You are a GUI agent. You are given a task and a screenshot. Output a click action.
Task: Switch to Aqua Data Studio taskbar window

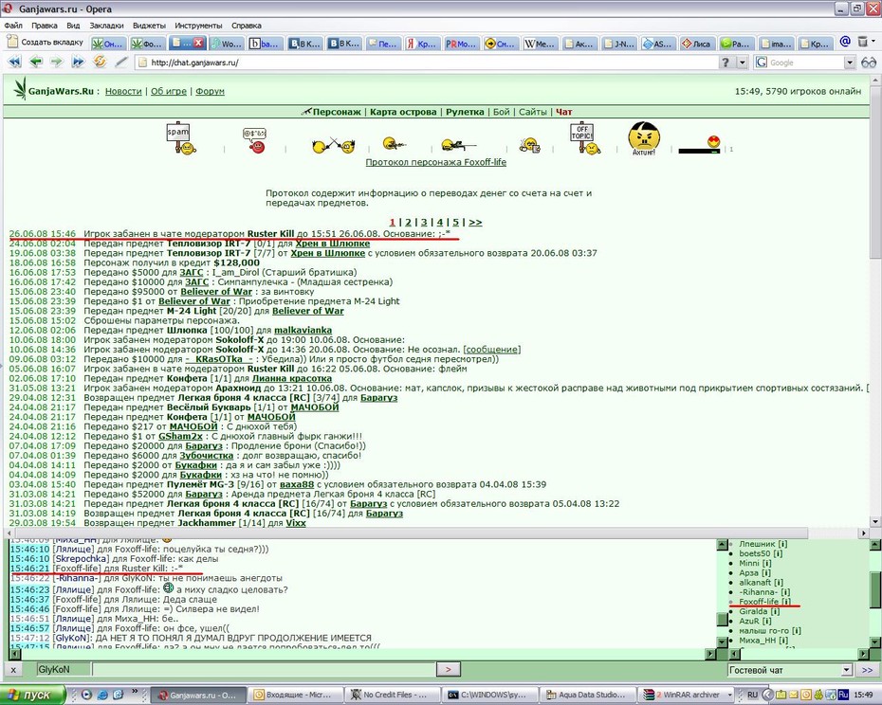pyautogui.click(x=588, y=695)
